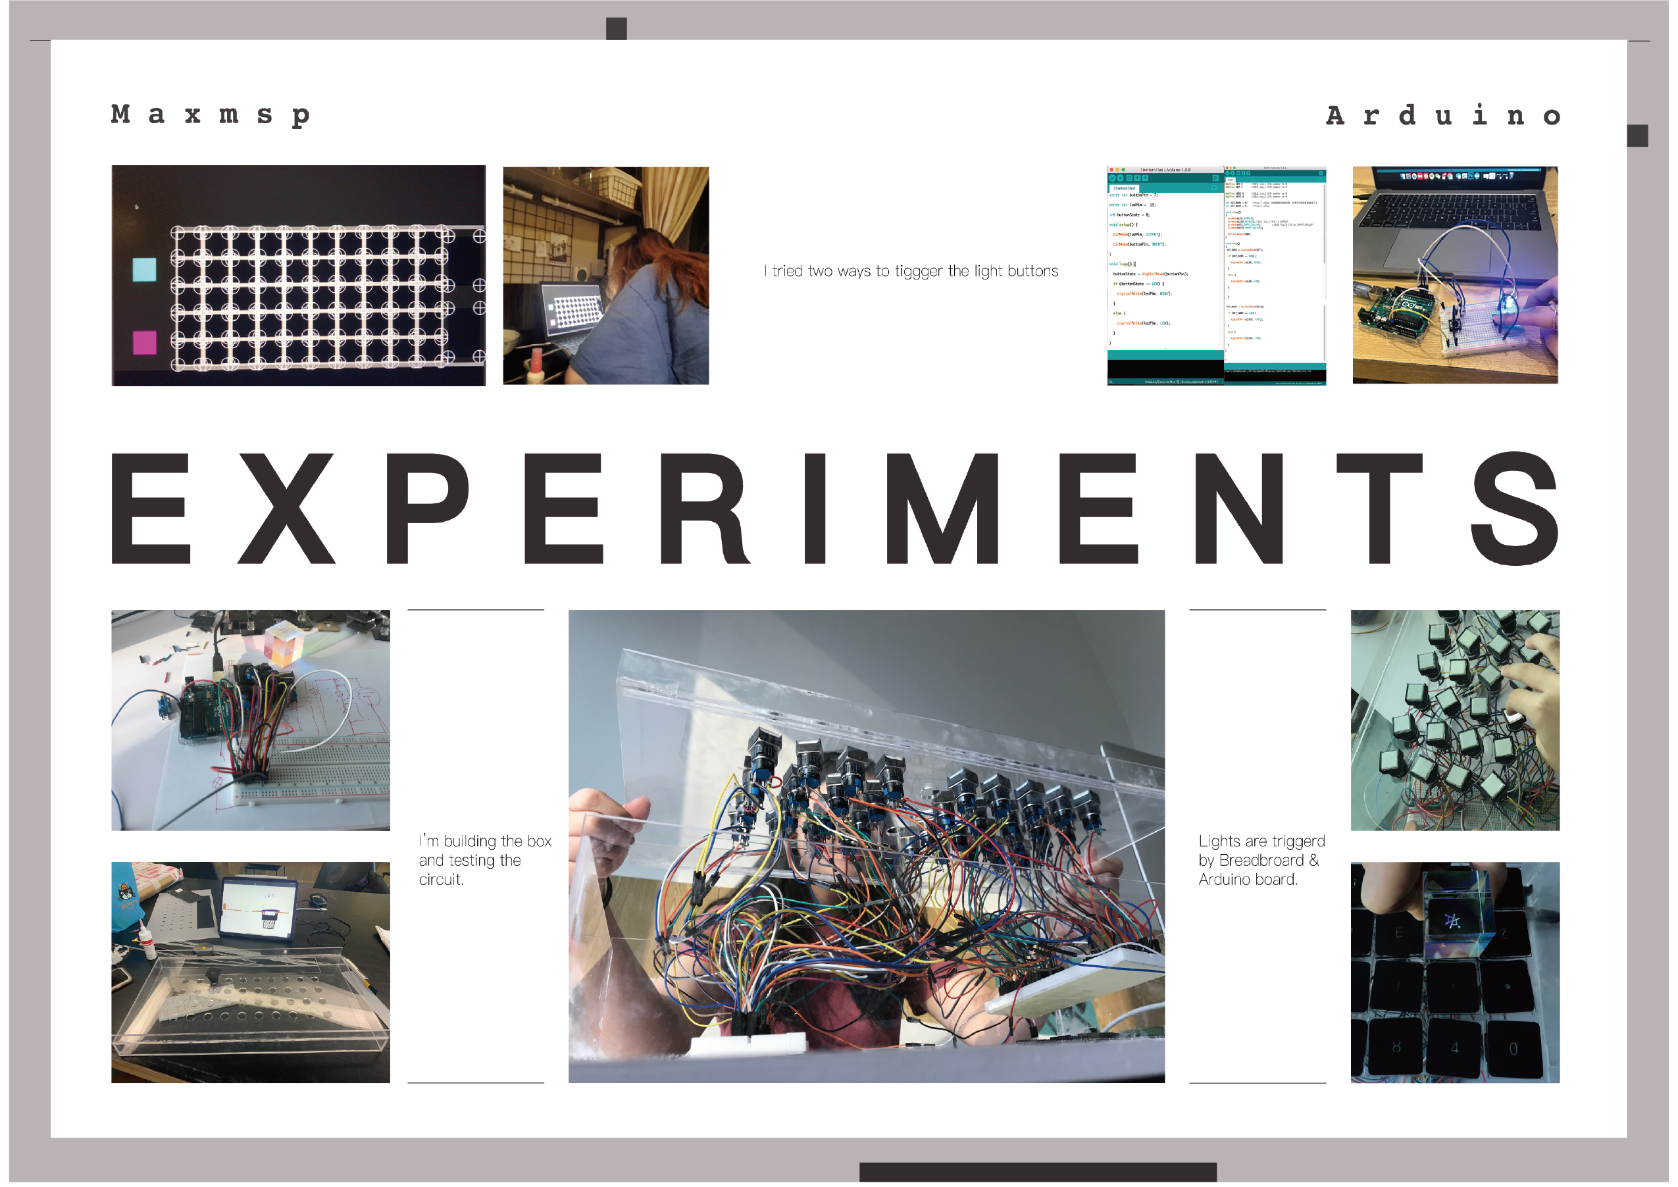Image resolution: width=1678 pixels, height=1187 pixels.
Task: Select the sketch tab in second Arduino window
Action: tap(1231, 180)
